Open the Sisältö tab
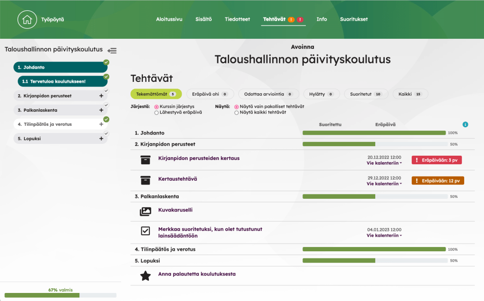 (203, 19)
